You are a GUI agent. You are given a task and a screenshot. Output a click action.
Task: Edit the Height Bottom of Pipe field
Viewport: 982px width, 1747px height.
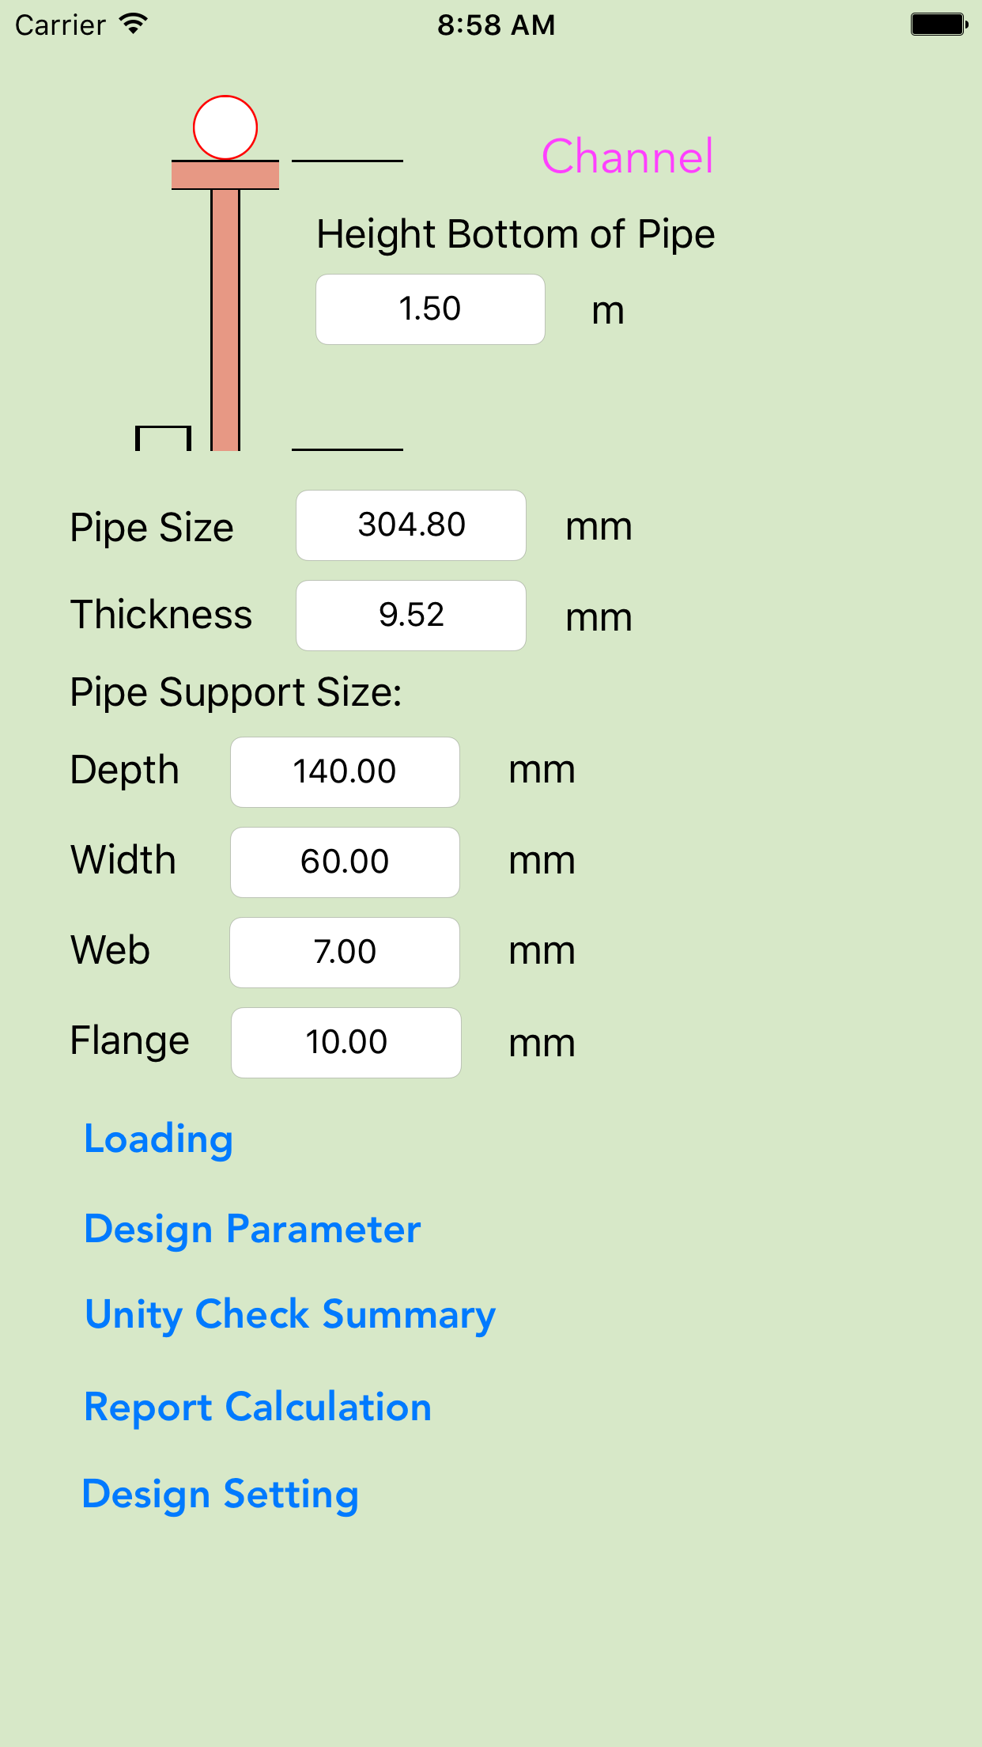430,309
